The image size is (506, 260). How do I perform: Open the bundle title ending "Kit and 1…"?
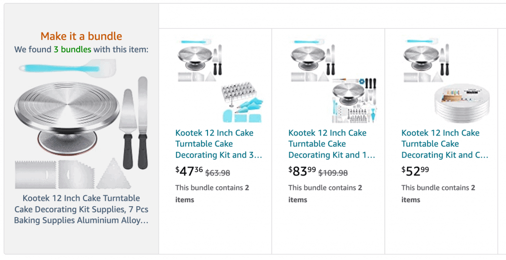click(332, 144)
